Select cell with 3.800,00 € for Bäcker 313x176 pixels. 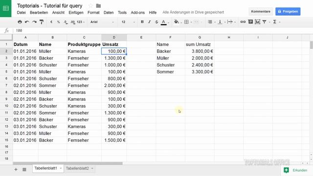(200, 51)
